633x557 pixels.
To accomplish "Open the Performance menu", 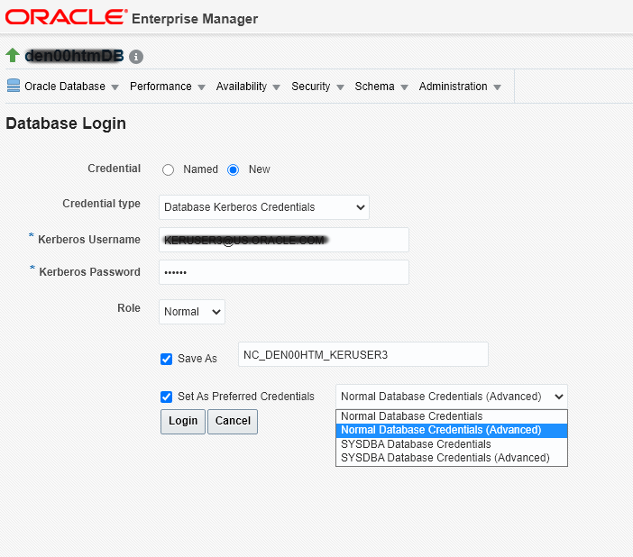I will point(168,87).
